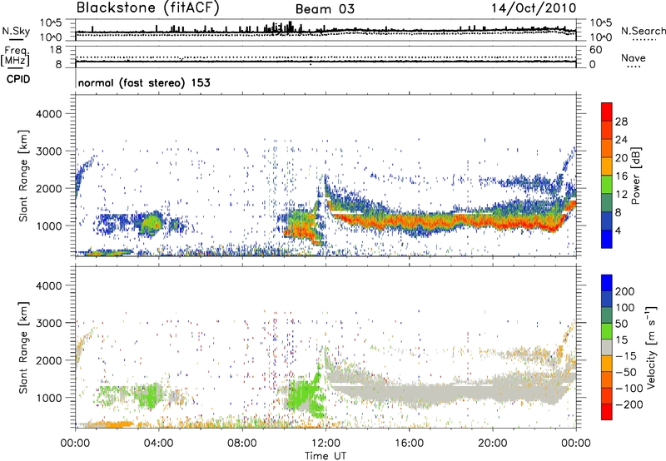Image resolution: width=666 pixels, height=461 pixels.
Task: Click the blue 200 Velocity colorbar segment
Action: [x=606, y=283]
